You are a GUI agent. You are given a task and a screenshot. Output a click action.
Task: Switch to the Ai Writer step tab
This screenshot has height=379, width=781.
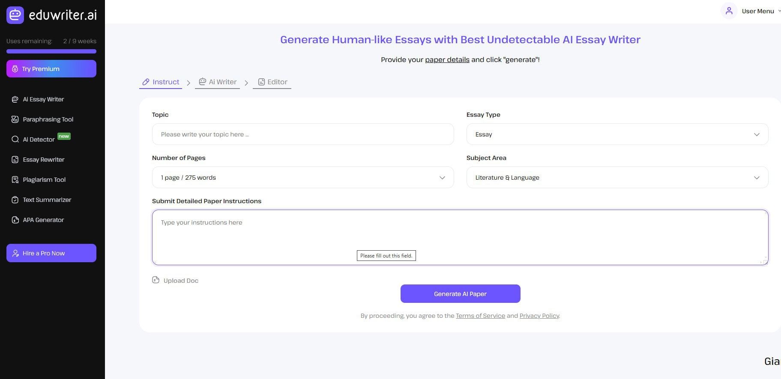(x=217, y=82)
